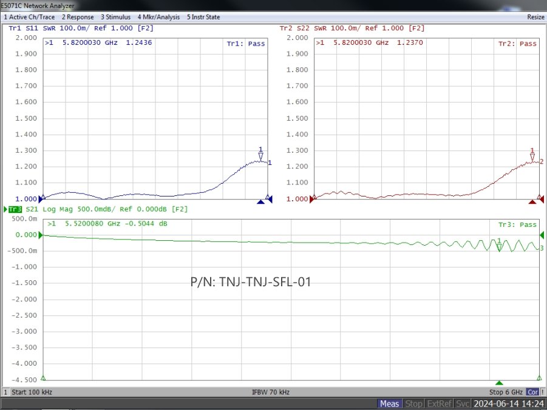547x410 pixels.
Task: Click the Svc status indicator
Action: tap(463, 404)
